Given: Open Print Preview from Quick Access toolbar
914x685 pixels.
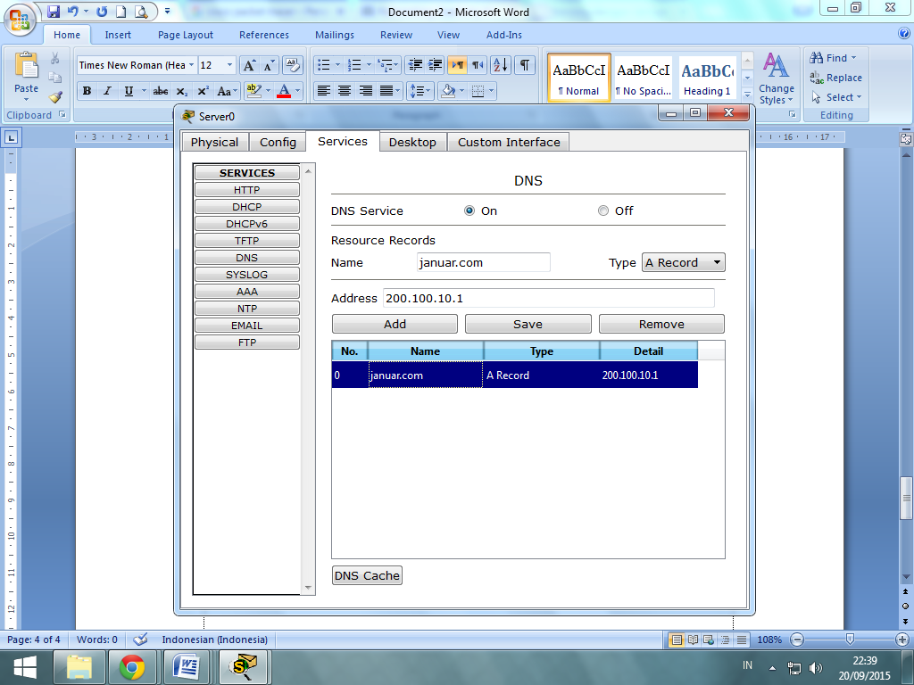Looking at the screenshot, I should tap(140, 11).
